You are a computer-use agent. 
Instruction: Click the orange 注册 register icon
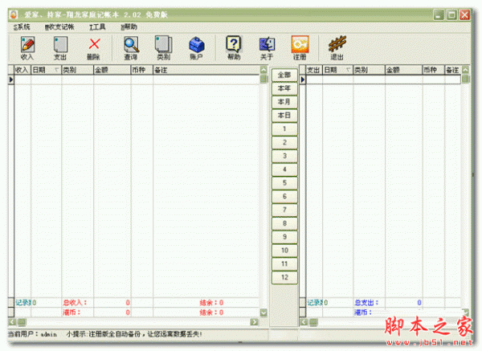300,48
